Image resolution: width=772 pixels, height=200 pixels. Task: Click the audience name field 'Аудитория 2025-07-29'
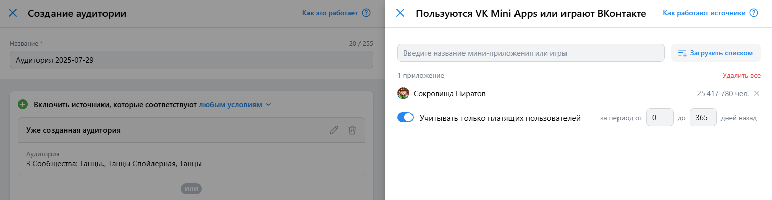pos(191,60)
